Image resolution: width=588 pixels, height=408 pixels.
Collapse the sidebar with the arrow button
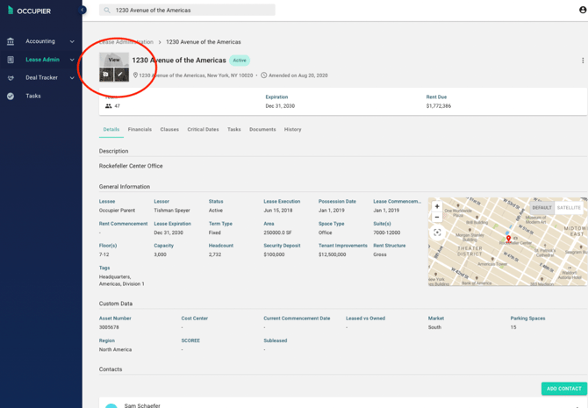[x=82, y=11]
